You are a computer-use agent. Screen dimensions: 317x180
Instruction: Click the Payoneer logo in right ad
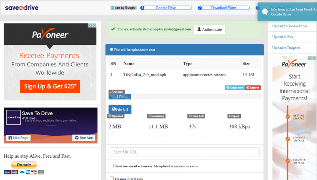pos(294,64)
